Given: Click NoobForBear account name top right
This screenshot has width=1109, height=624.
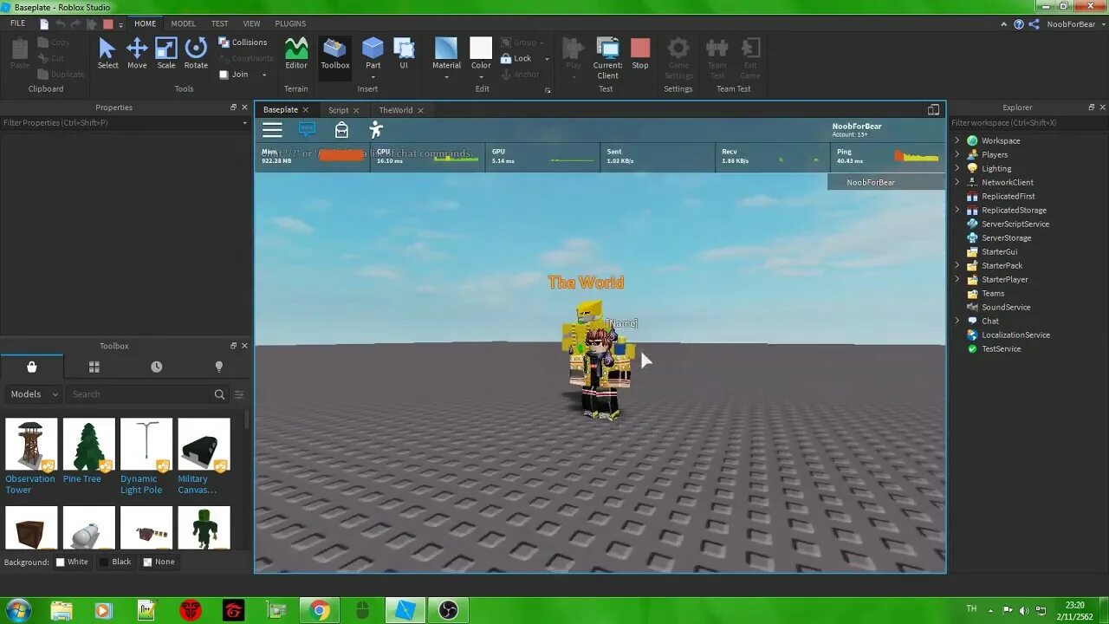Looking at the screenshot, I should click(x=1071, y=24).
